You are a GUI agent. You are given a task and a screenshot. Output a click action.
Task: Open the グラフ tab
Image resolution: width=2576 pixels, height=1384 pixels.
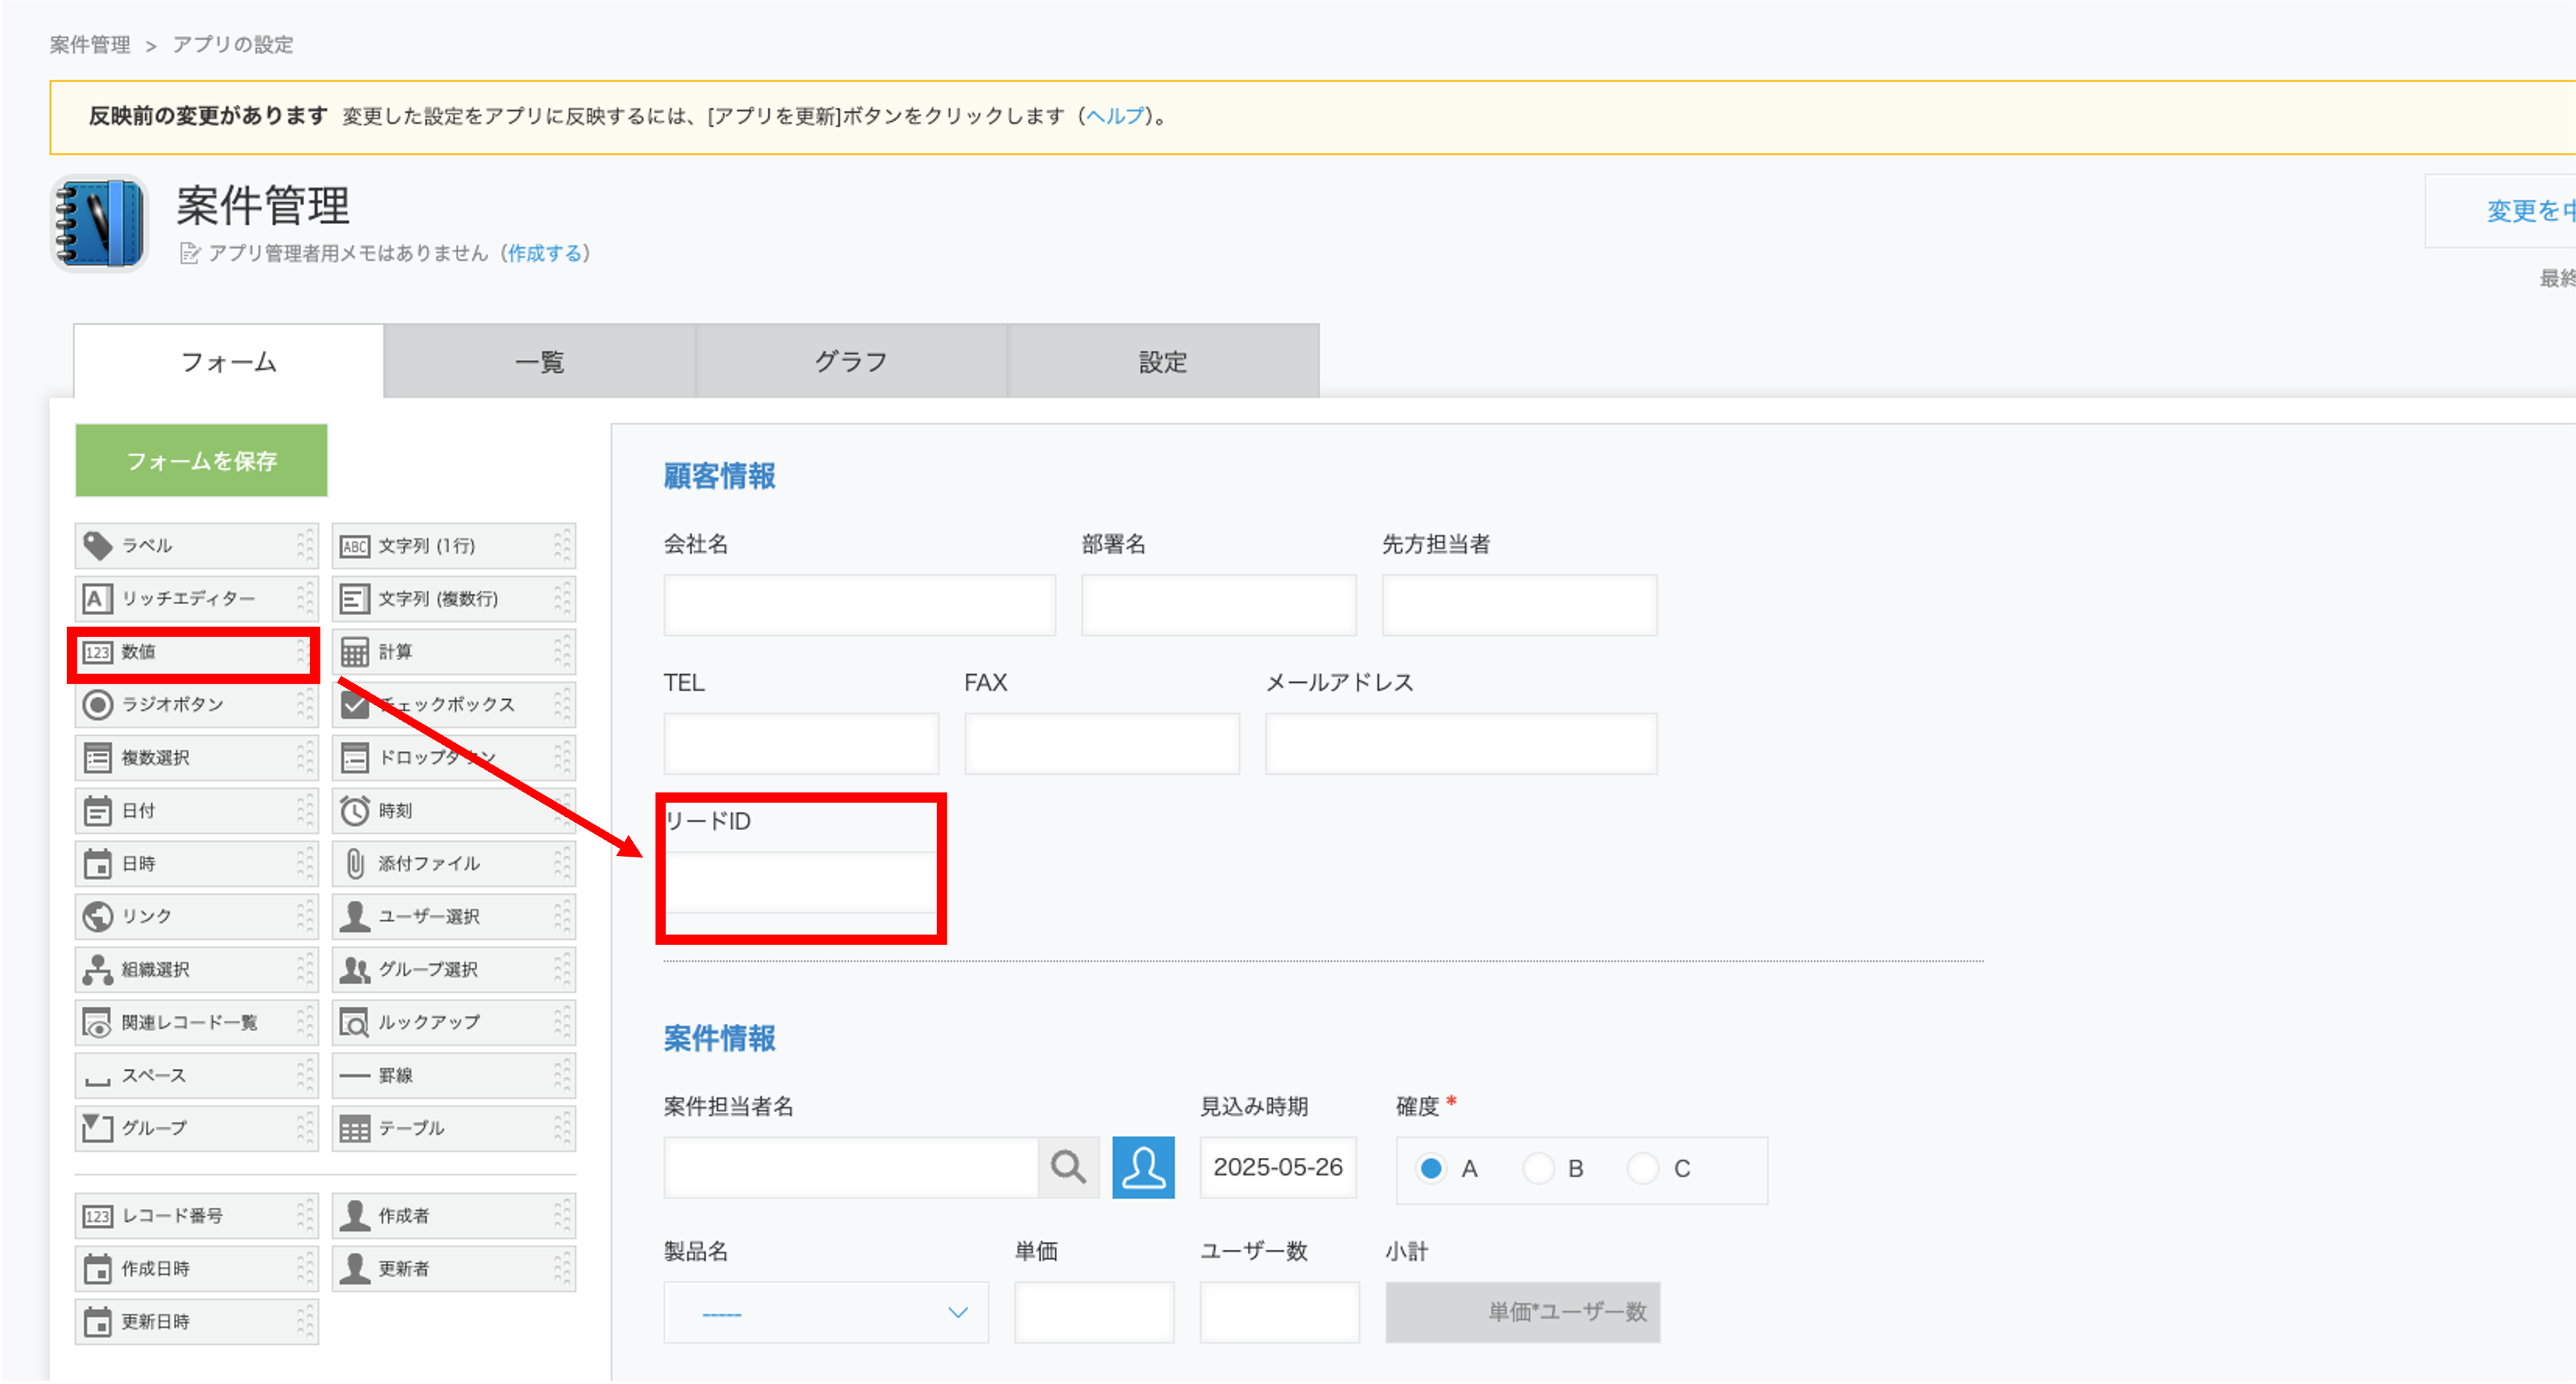click(851, 362)
